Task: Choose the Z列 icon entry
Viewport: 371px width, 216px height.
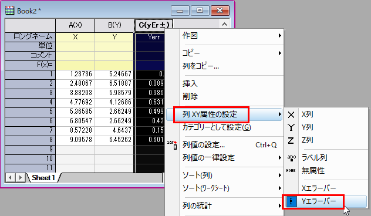Action: pos(291,140)
